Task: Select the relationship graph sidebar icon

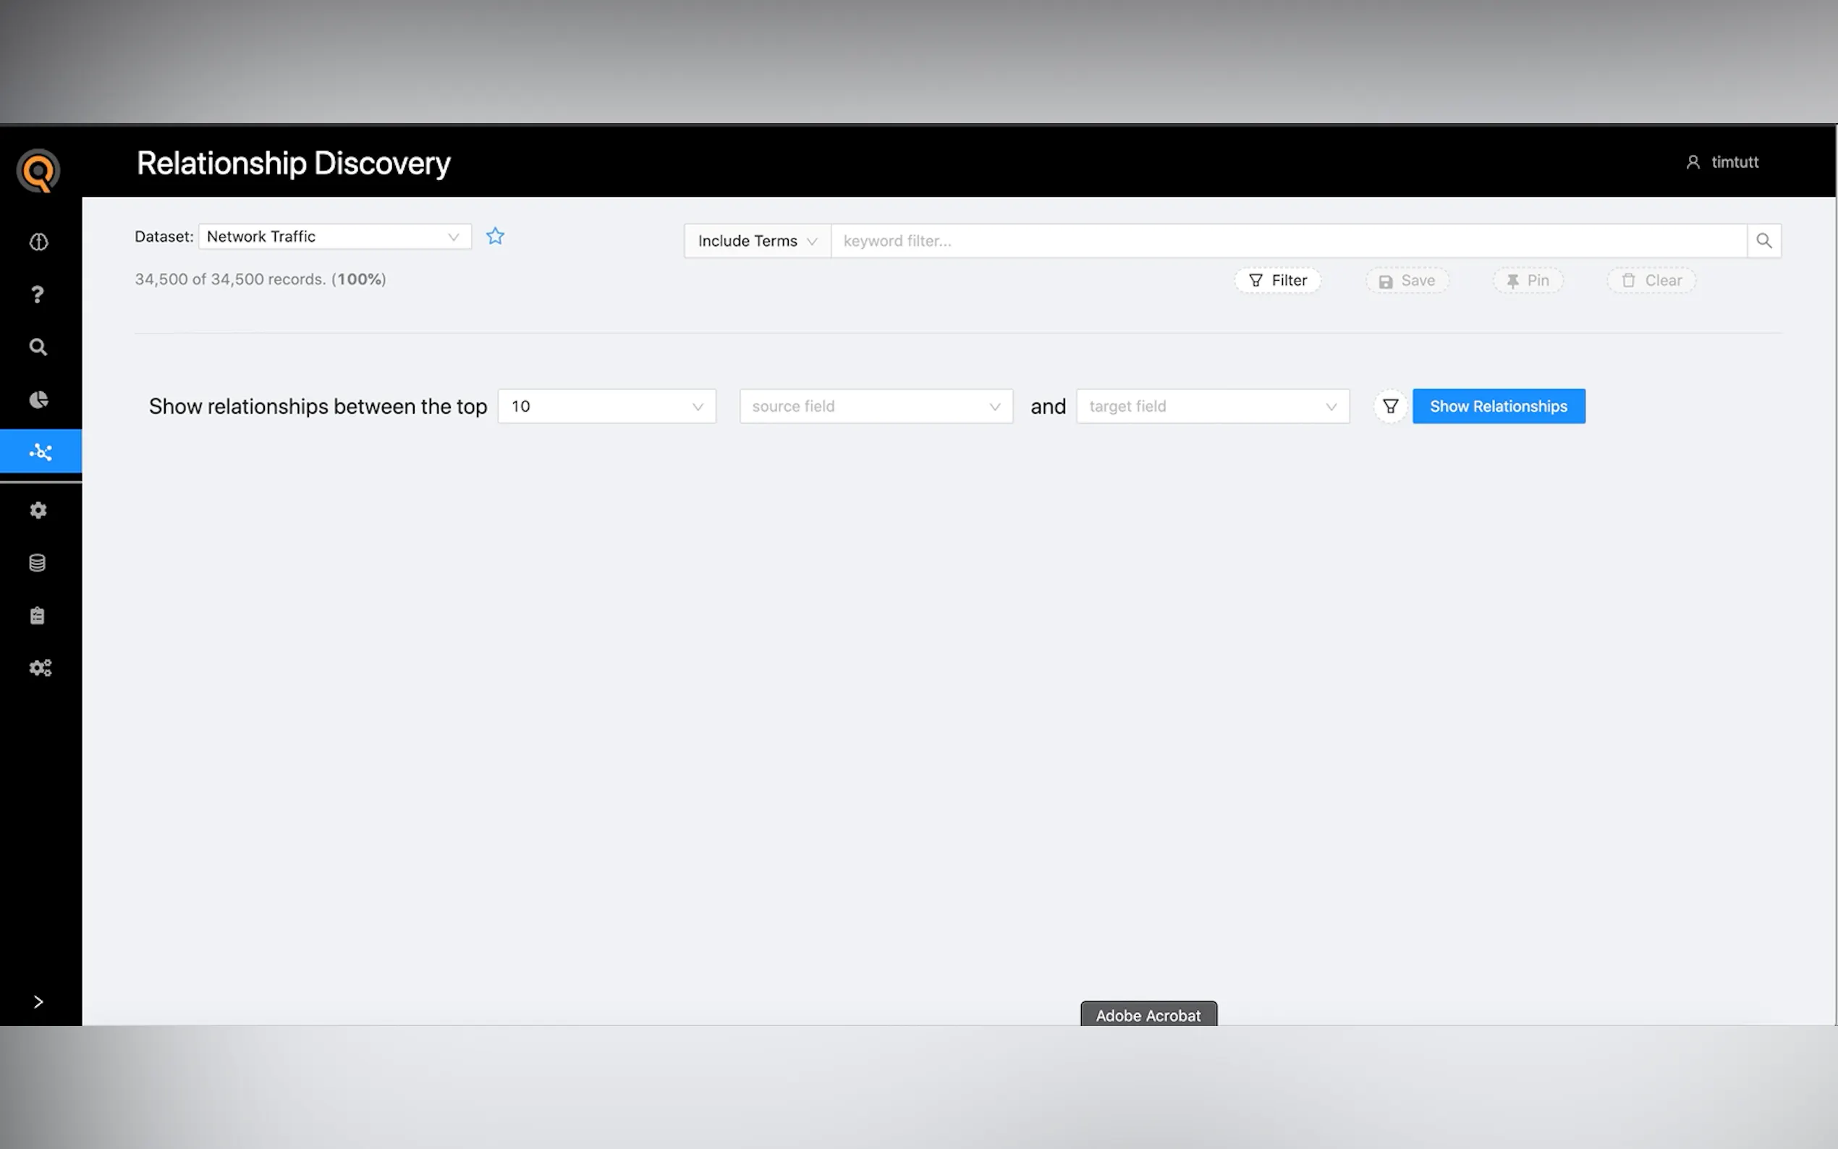Action: (41, 452)
